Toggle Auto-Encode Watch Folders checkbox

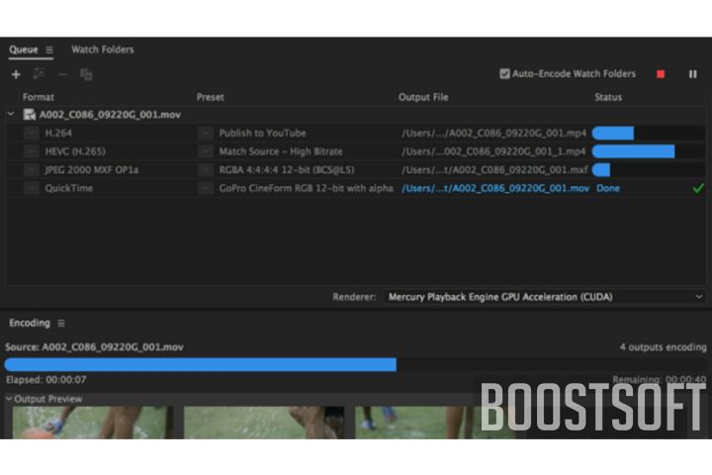[504, 73]
